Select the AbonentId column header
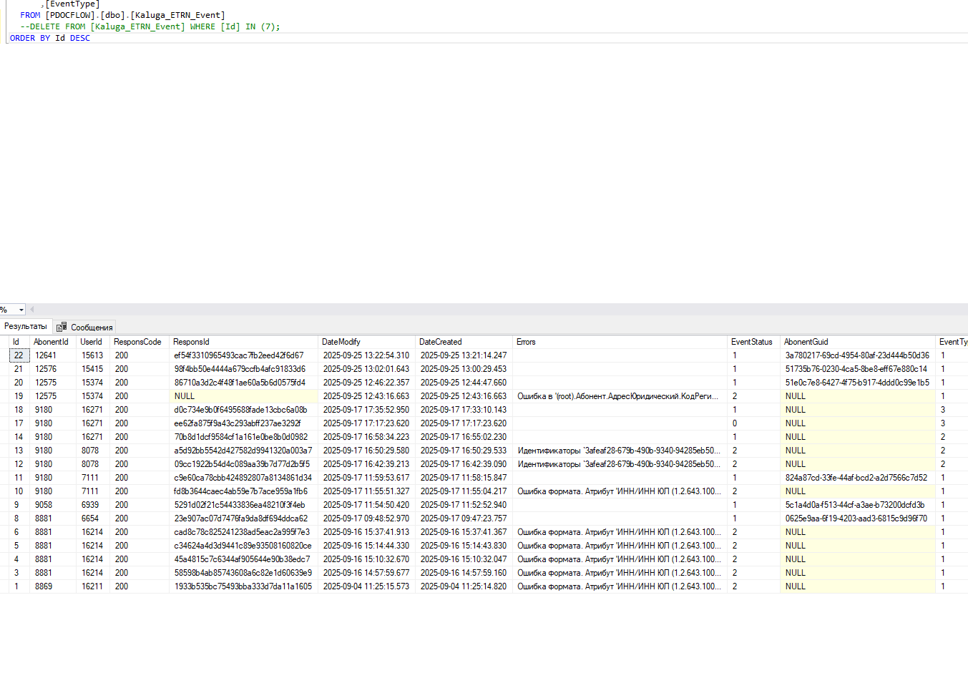Image resolution: width=968 pixels, height=688 pixels. click(53, 342)
